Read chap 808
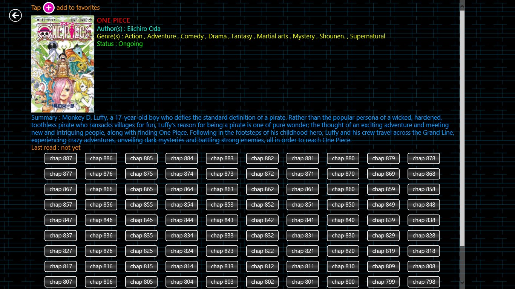The image size is (515, 289). point(424,266)
